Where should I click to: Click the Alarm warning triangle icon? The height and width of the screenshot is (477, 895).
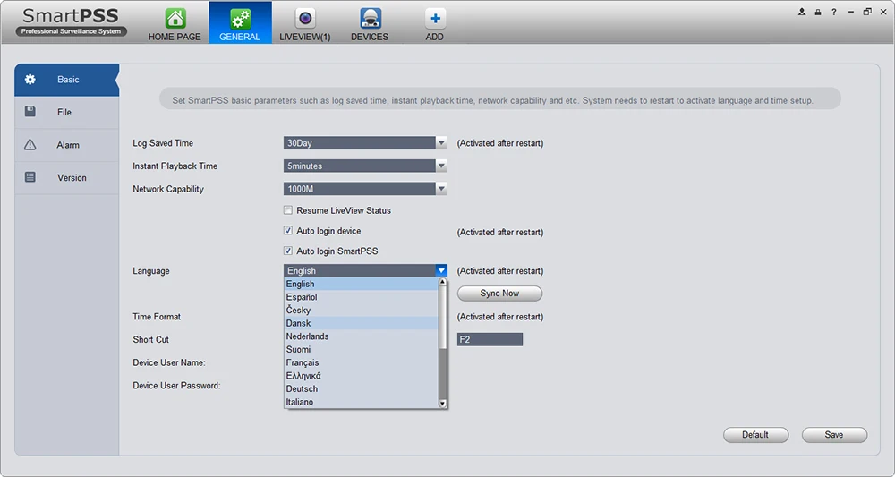point(30,144)
